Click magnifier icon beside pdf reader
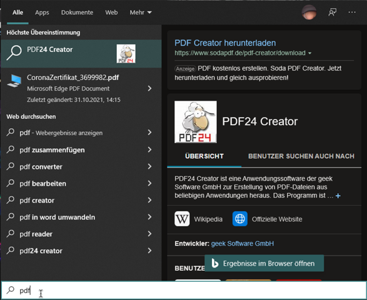The width and height of the screenshot is (367, 300). (10, 234)
